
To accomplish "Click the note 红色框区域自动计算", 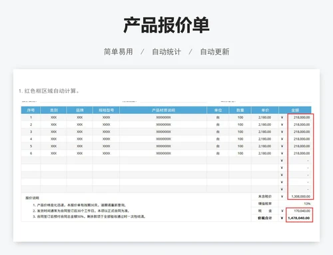I will coord(50,91).
